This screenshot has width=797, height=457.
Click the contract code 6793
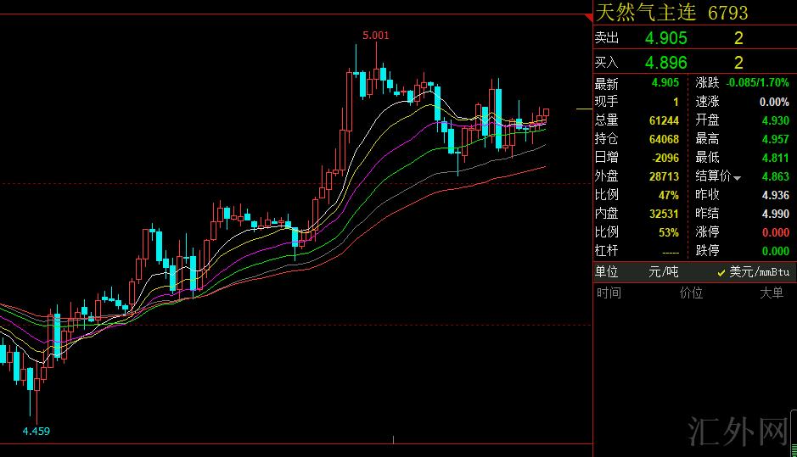click(x=727, y=13)
